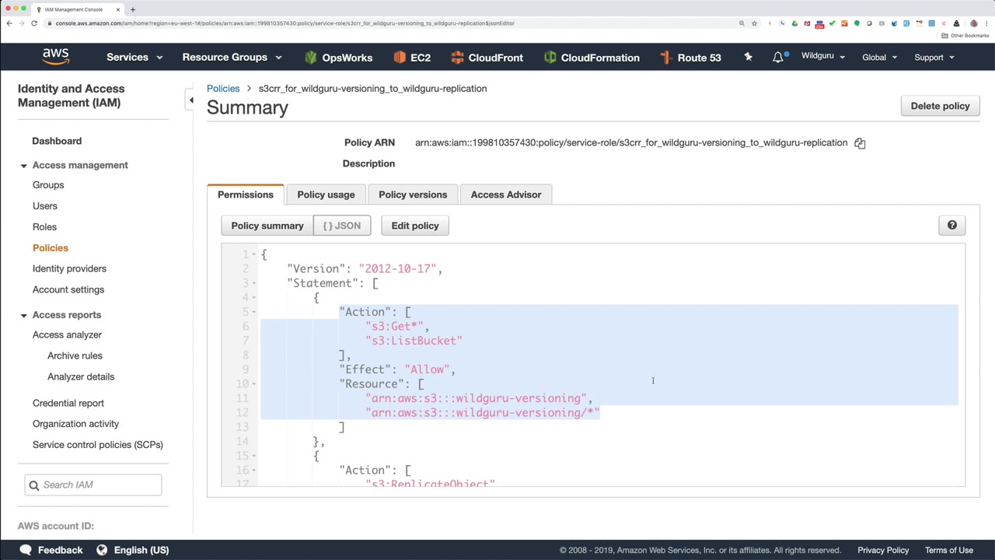This screenshot has width=995, height=560.
Task: Open the OpsWorks shortcut icon
Action: click(x=311, y=58)
